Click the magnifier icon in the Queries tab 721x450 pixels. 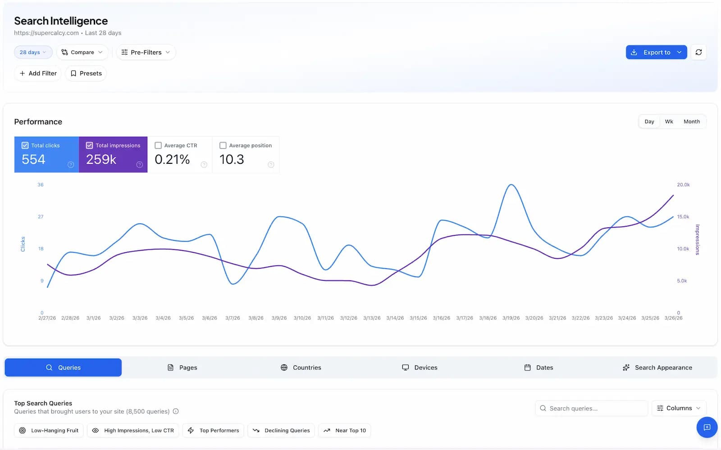coord(49,368)
